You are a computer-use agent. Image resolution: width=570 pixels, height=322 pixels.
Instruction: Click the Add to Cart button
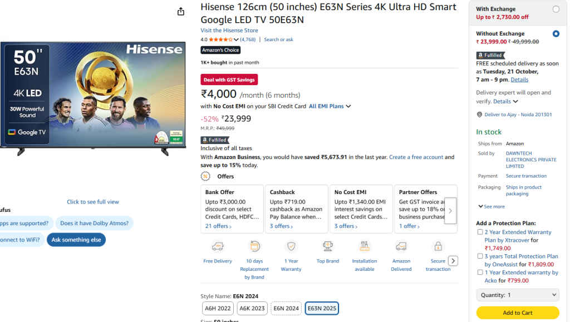click(517, 313)
